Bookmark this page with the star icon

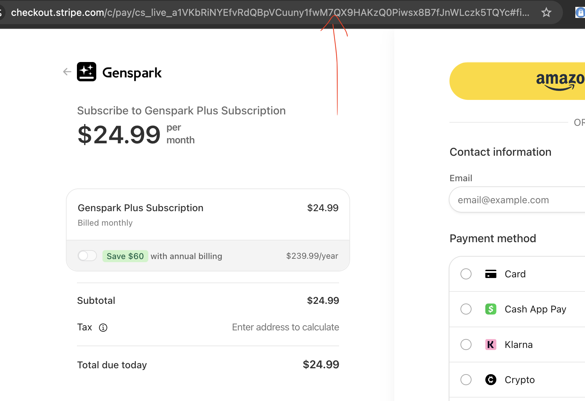546,13
